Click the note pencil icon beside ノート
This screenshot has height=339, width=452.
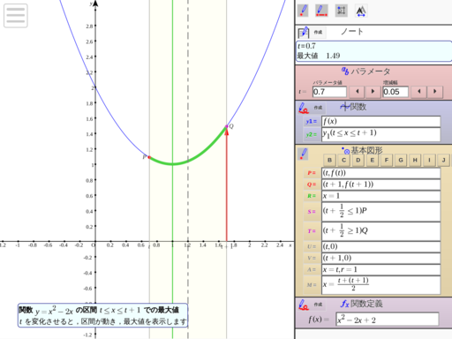tap(303, 32)
